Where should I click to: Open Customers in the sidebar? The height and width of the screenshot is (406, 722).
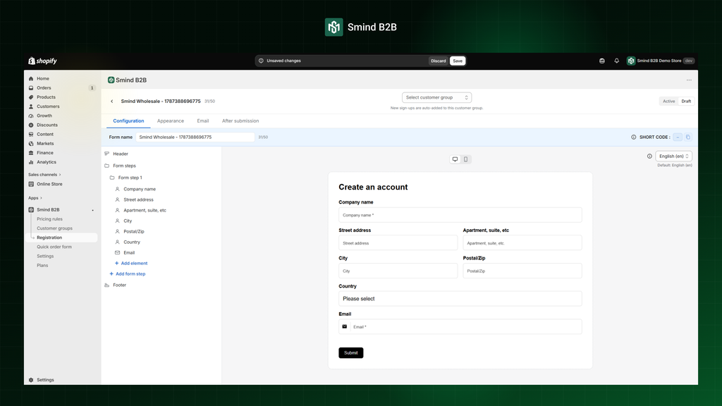(48, 106)
